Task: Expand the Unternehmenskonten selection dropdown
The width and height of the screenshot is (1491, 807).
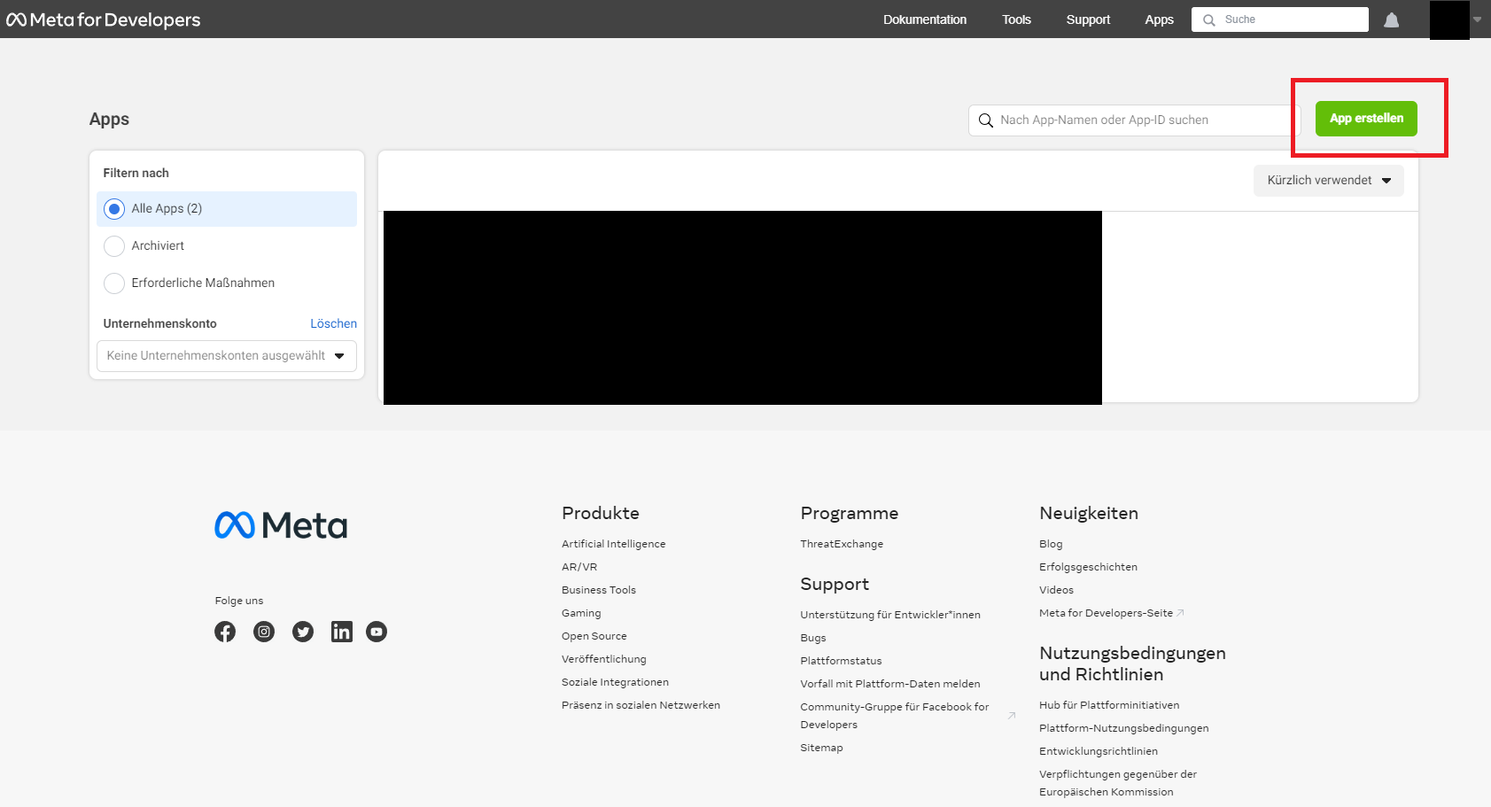Action: tap(227, 356)
